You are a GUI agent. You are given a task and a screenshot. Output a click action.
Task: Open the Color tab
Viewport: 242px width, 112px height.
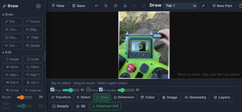[x=147, y=97]
